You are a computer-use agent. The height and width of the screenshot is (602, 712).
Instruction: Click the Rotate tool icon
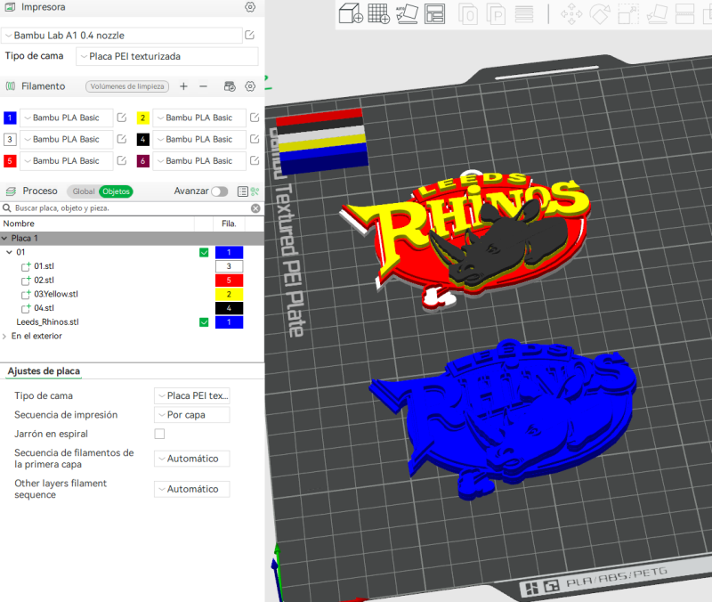click(600, 14)
